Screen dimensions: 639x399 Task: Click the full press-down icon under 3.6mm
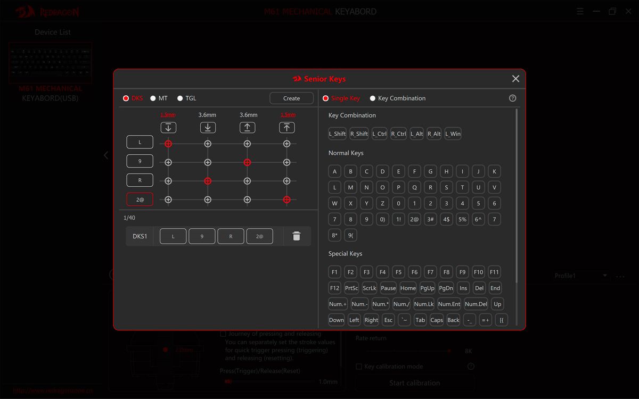208,128
